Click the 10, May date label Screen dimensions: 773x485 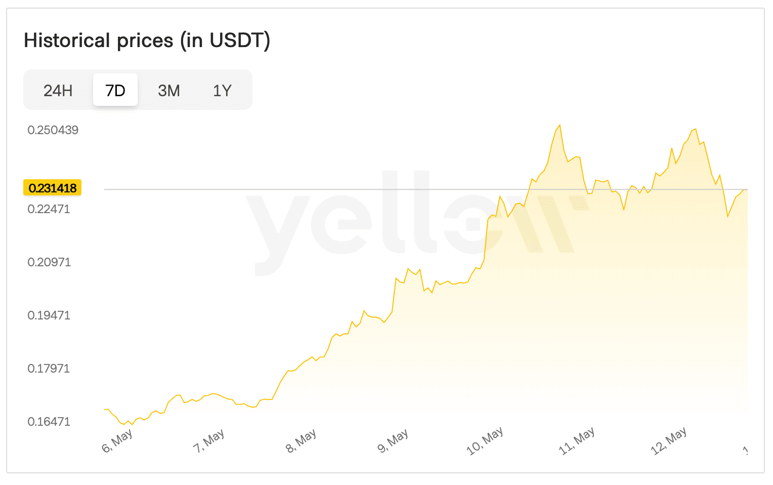click(x=486, y=440)
